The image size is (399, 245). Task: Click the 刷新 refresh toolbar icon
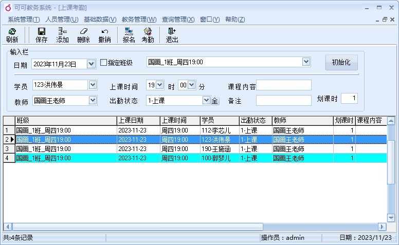click(12, 35)
